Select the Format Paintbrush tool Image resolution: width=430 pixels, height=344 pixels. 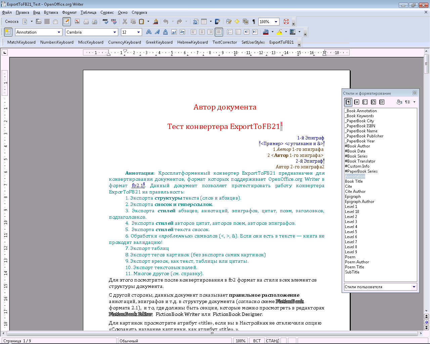click(156, 21)
